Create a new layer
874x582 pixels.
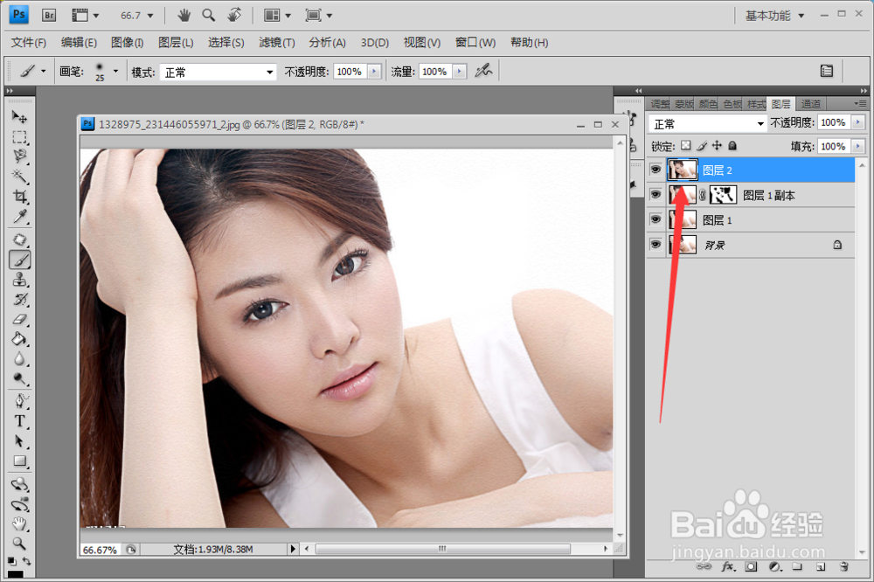click(821, 567)
